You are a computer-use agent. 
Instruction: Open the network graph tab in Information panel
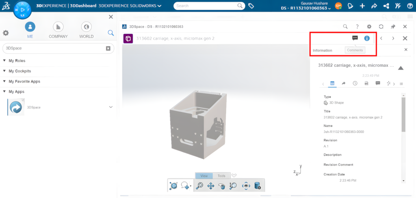[x=389, y=83]
